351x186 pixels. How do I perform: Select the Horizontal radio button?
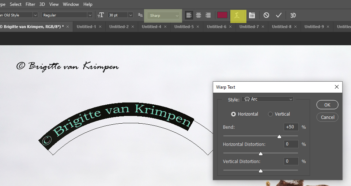234,114
